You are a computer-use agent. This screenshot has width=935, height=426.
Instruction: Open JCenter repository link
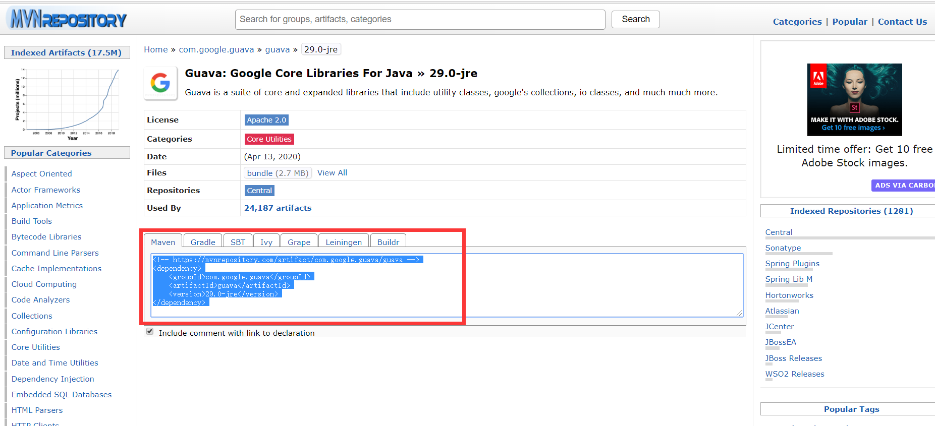[780, 327]
